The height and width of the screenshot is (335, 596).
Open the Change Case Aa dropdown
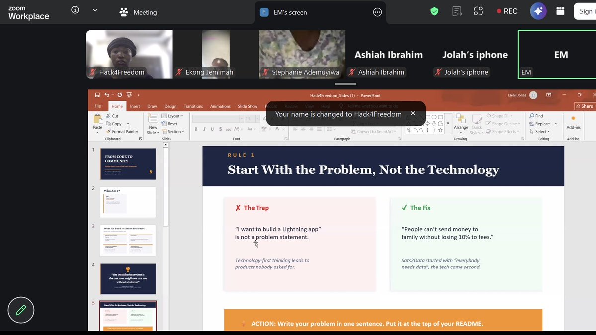(251, 129)
